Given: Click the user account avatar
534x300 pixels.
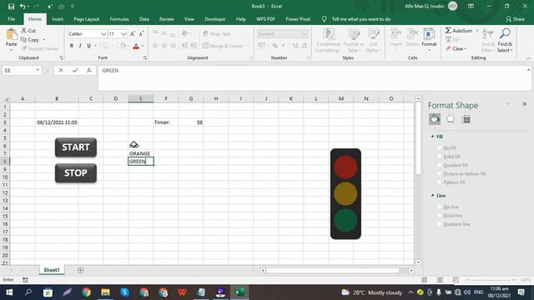Looking at the screenshot, I should (452, 6).
